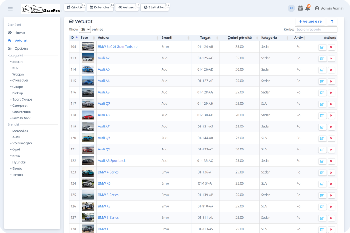Screen dimensions: 350x233
Task: Open the Show entries dropdown
Action: click(x=85, y=30)
